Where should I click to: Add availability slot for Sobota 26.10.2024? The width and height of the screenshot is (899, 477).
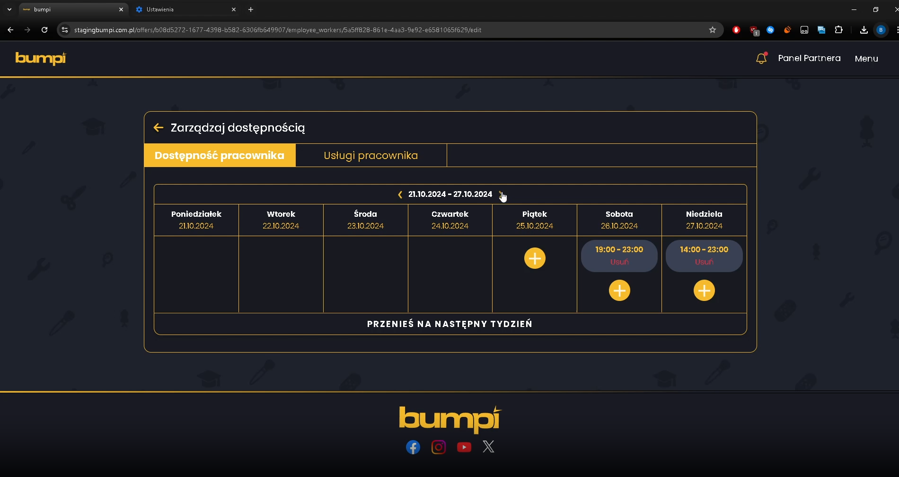[619, 291]
